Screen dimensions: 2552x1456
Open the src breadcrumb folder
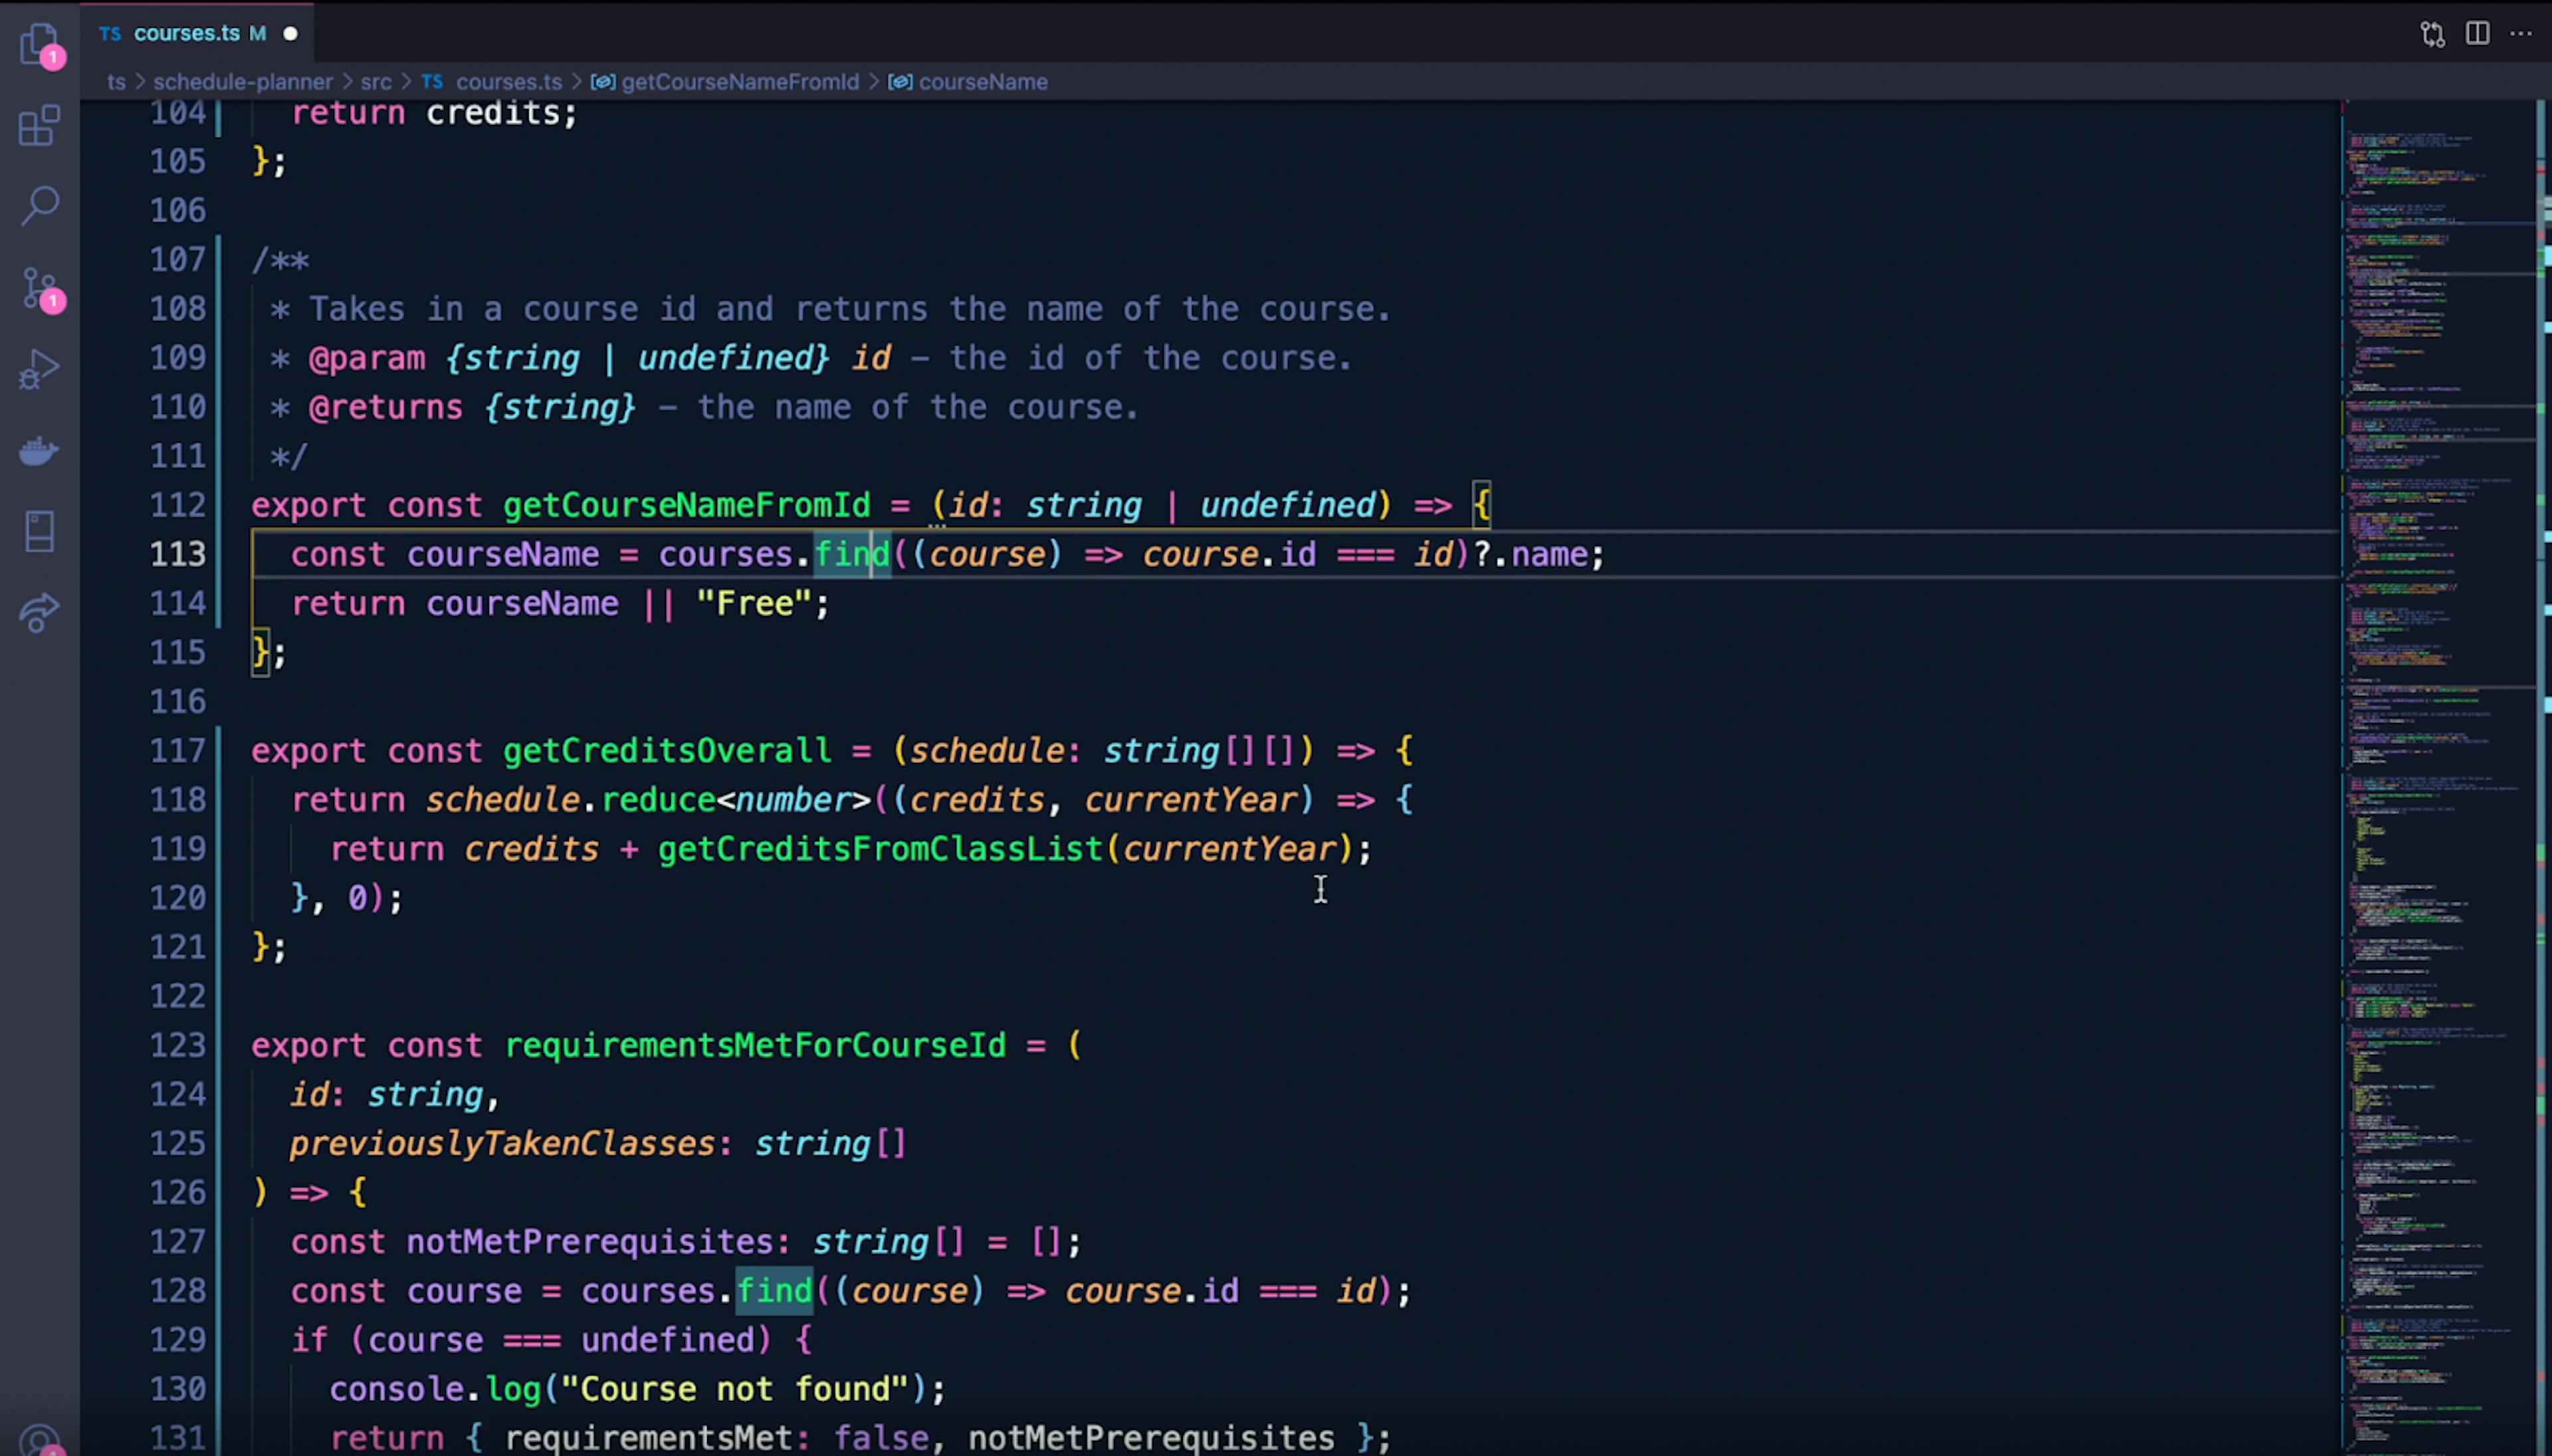(x=376, y=82)
